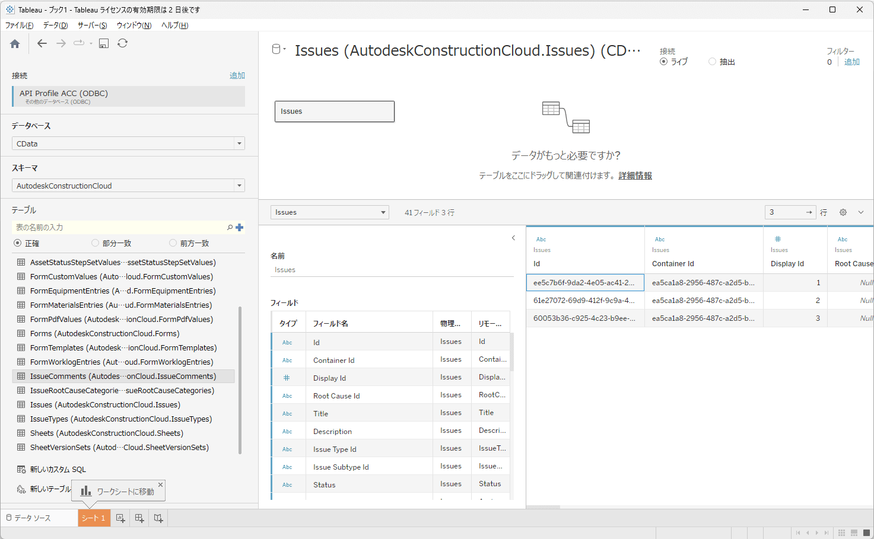
Task: Click the table name search input field
Action: tap(119, 227)
